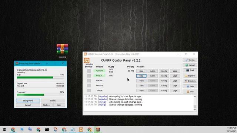
Task: Stop the Apache module
Action: (x=141, y=71)
